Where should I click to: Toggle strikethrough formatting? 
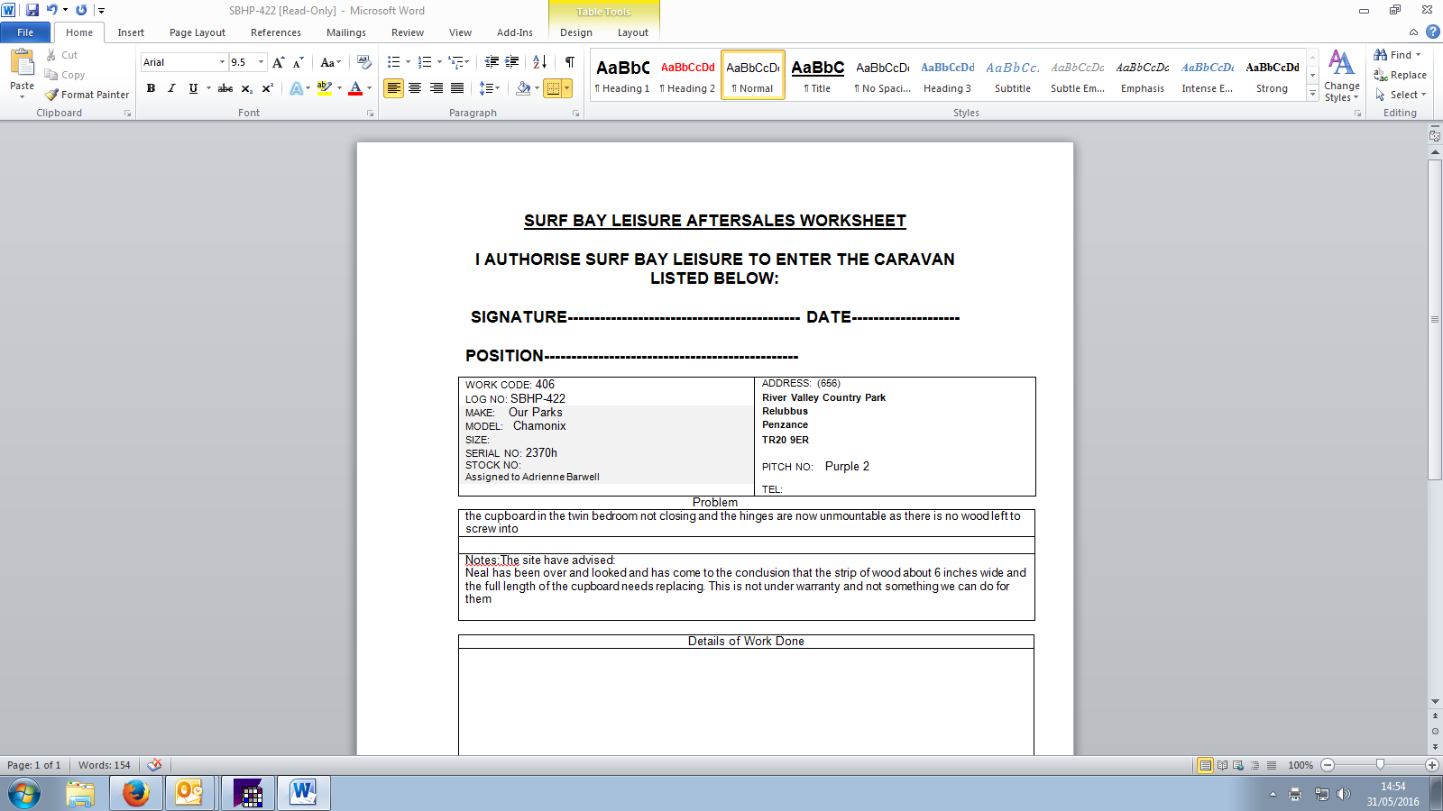click(x=225, y=88)
